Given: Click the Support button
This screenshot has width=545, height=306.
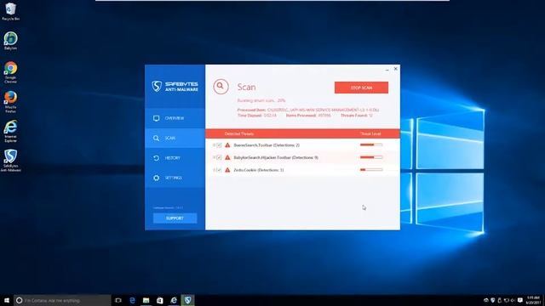Looking at the screenshot, I should point(175,218).
